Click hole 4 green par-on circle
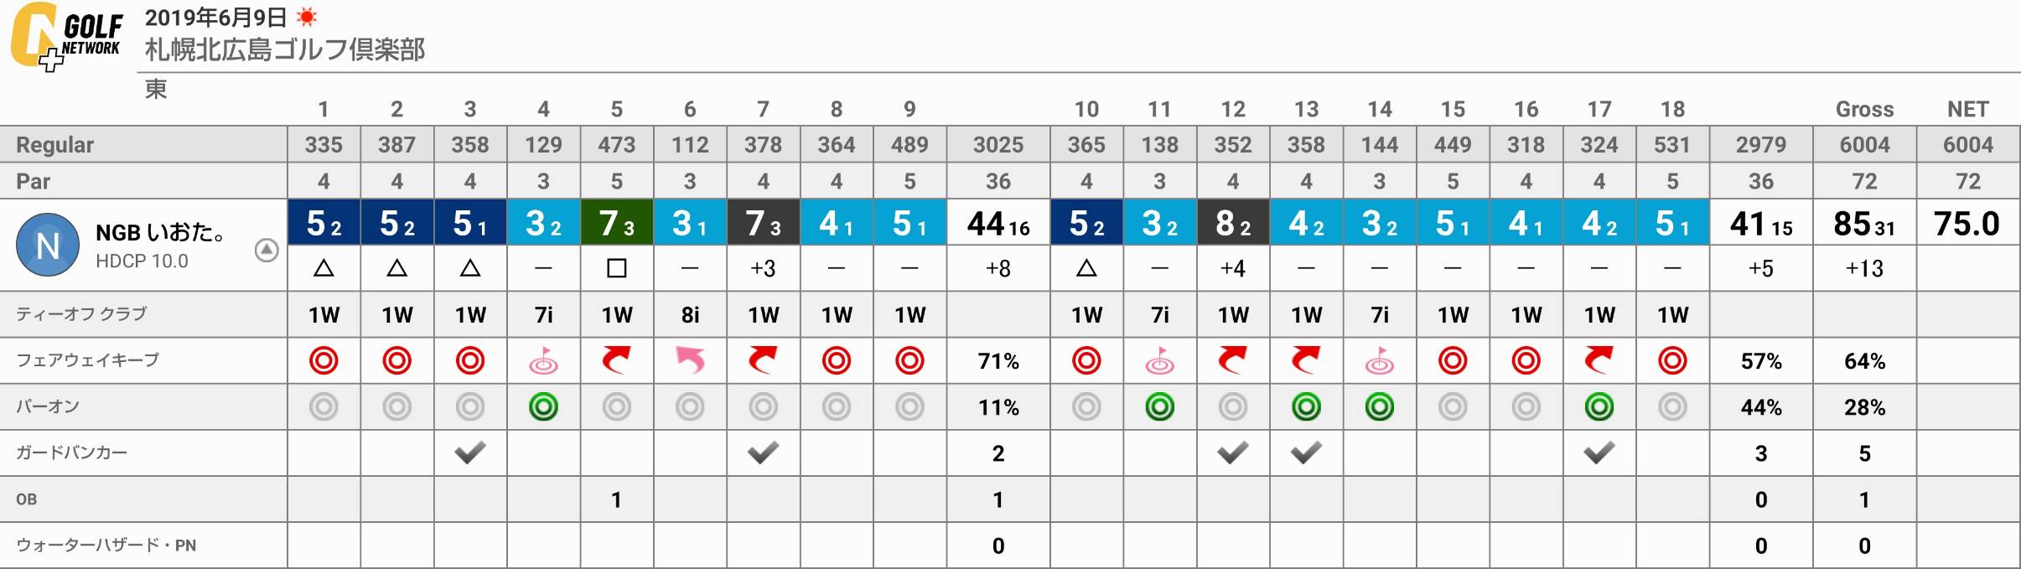 tap(543, 407)
